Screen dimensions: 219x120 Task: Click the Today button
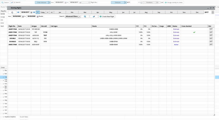(43, 12)
